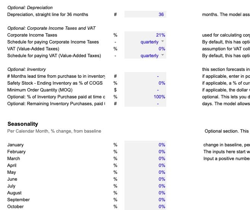The height and width of the screenshot is (210, 250).
Task: Click the 'Optional: Depreciation' label cell
Action: click(x=30, y=8)
